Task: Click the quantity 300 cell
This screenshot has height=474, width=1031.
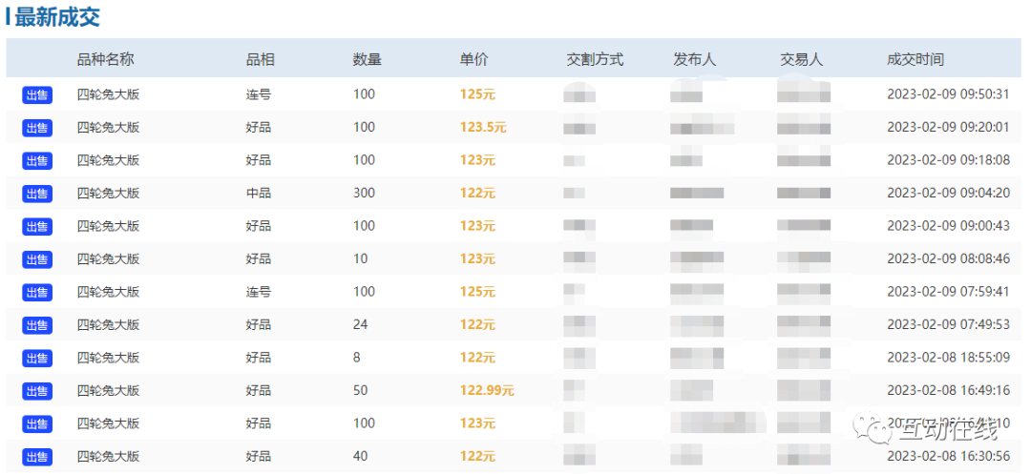Action: [x=364, y=194]
